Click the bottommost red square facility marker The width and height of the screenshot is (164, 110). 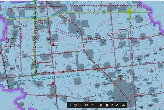pos(53,83)
